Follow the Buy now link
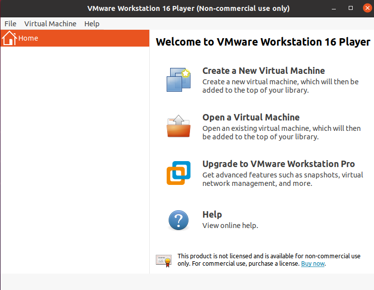The width and height of the screenshot is (374, 290). point(312,264)
